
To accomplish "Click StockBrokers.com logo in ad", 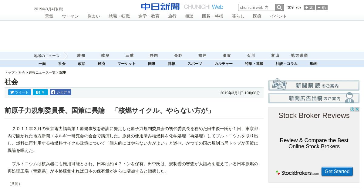I will click(297, 173).
